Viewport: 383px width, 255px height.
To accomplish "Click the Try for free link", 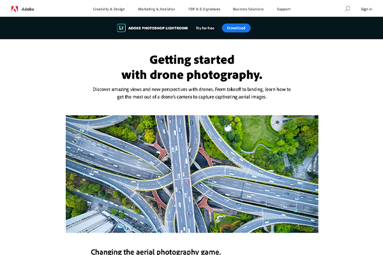I will point(205,28).
